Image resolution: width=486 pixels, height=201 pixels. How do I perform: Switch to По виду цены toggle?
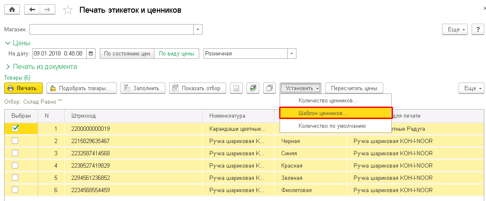pyautogui.click(x=176, y=54)
